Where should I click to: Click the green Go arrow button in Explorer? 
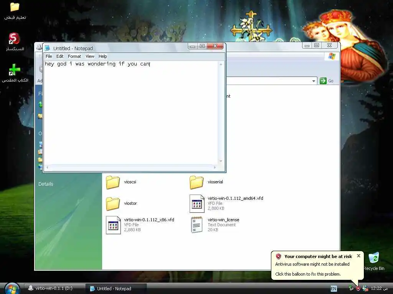click(x=323, y=81)
